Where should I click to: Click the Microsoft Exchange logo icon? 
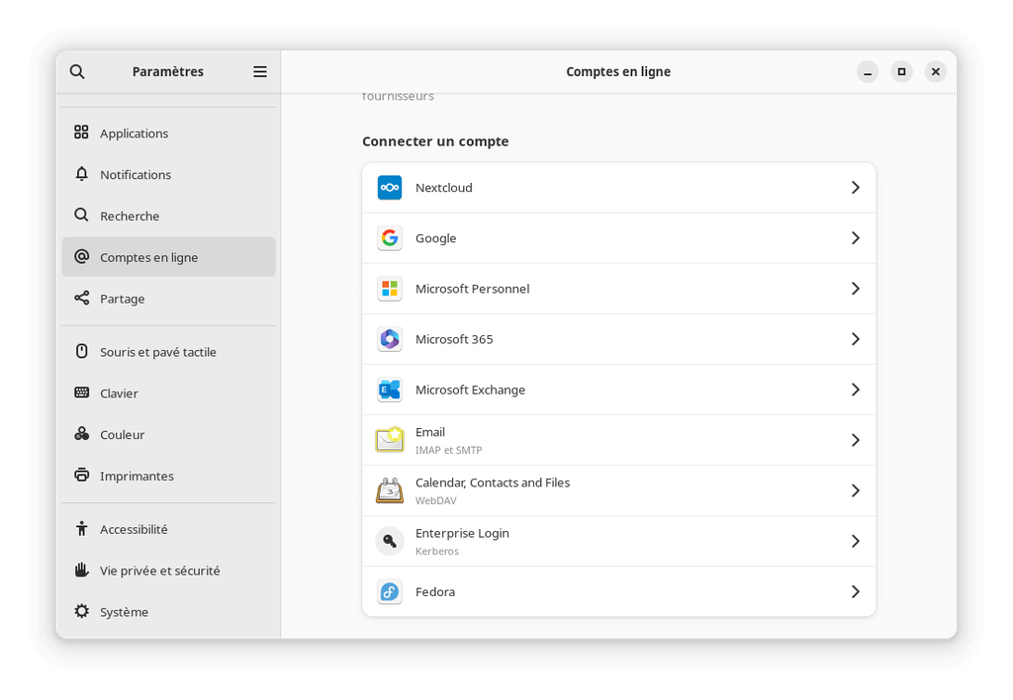[390, 390]
